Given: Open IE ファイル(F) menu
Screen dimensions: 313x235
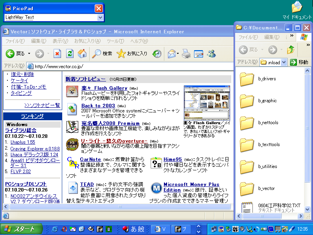Looking at the screenshot, I should [x=15, y=41].
